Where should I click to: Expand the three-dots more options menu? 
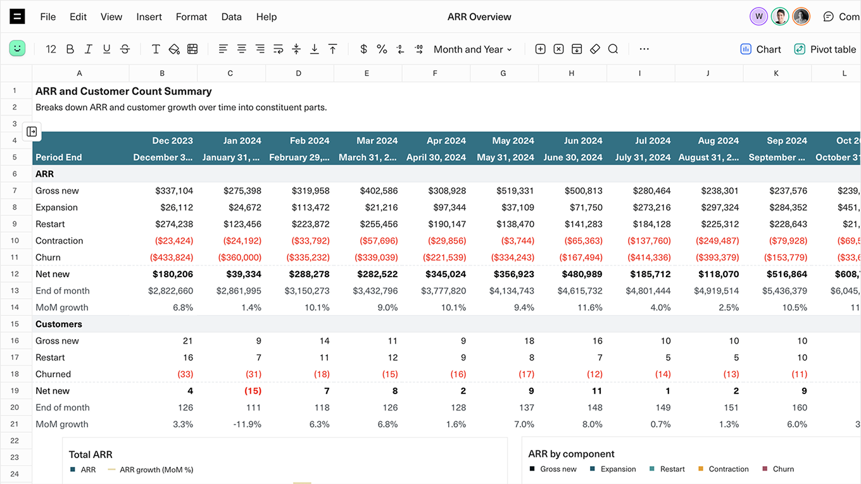point(644,49)
